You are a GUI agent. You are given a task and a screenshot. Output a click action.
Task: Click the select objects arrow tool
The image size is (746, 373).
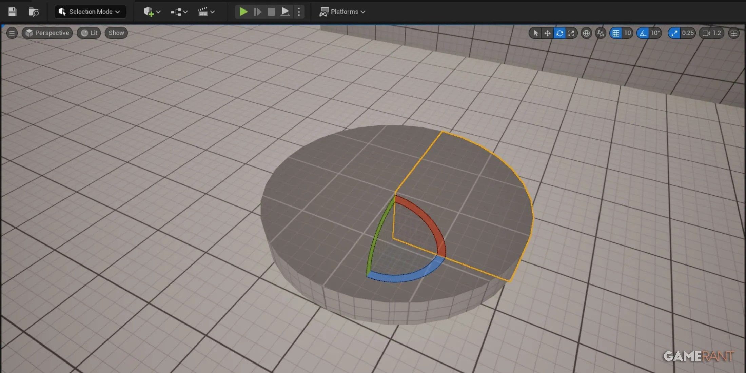pos(535,33)
